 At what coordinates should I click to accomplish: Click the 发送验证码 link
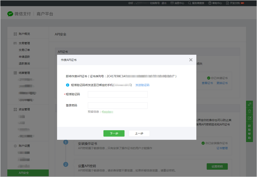tap(142, 85)
